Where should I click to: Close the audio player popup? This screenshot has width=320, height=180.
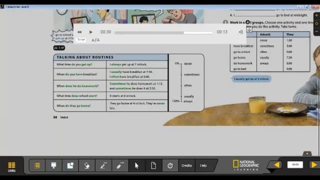tap(247, 22)
